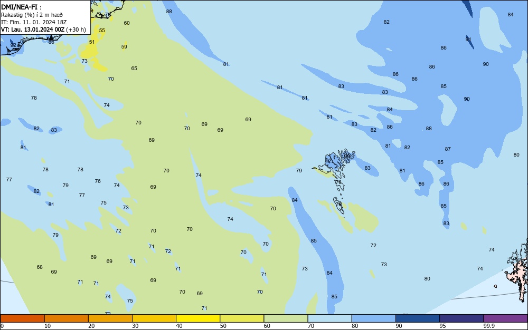The height and width of the screenshot is (330, 528).
Task: Click the 'DMI/NEA-FI' title text
Action: point(19,7)
